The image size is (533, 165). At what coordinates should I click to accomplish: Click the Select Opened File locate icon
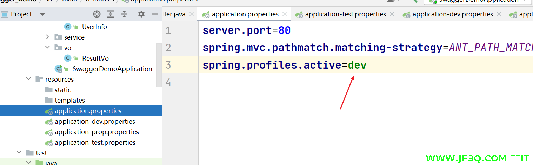click(x=97, y=14)
